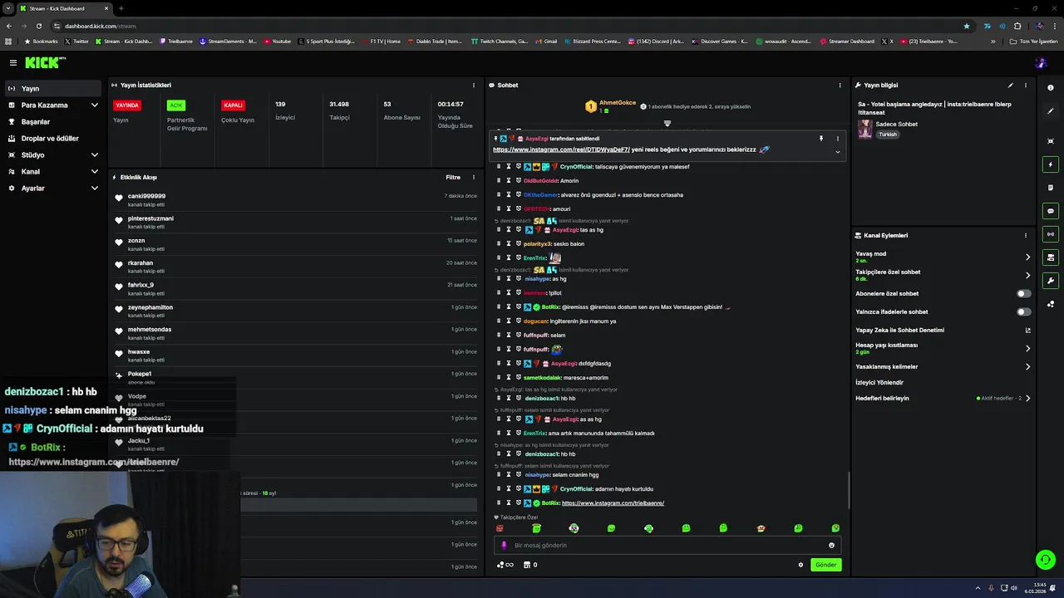This screenshot has height=598, width=1064.
Task: Open chat settings gear next to Gönder
Action: (x=800, y=565)
